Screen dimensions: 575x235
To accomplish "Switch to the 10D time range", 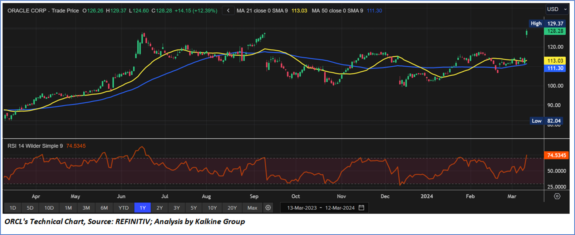I will point(49,208).
